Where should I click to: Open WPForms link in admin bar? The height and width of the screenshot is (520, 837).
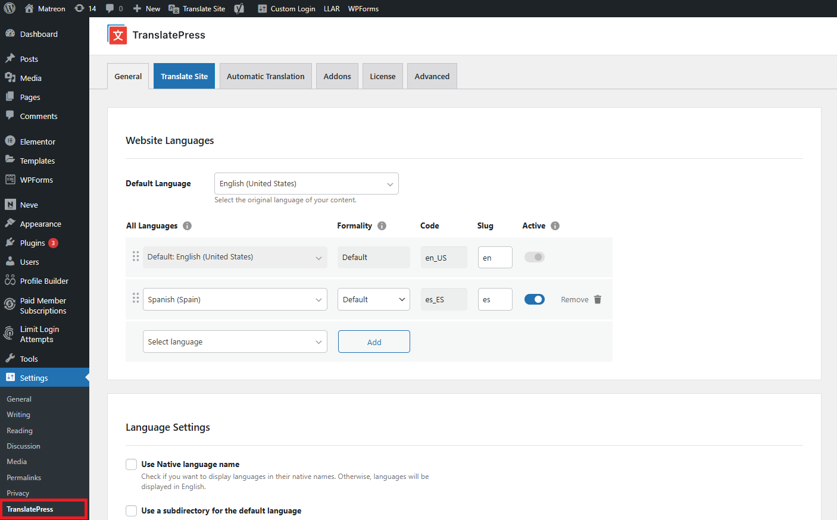coord(363,8)
